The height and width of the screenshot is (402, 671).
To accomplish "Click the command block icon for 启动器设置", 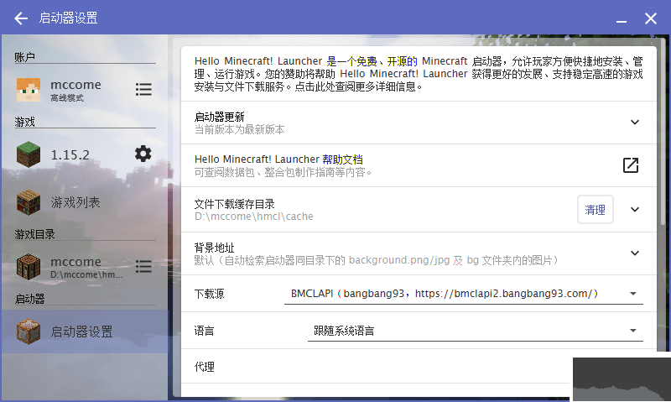I will tap(29, 332).
